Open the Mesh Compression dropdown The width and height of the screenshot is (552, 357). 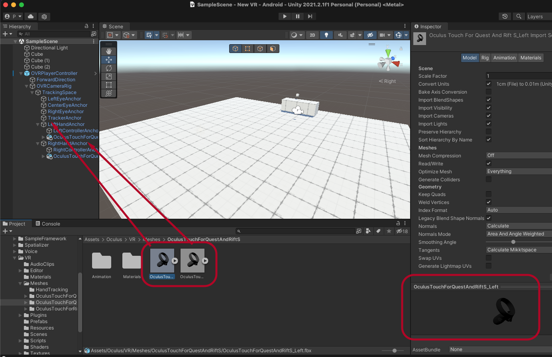pyautogui.click(x=519, y=155)
